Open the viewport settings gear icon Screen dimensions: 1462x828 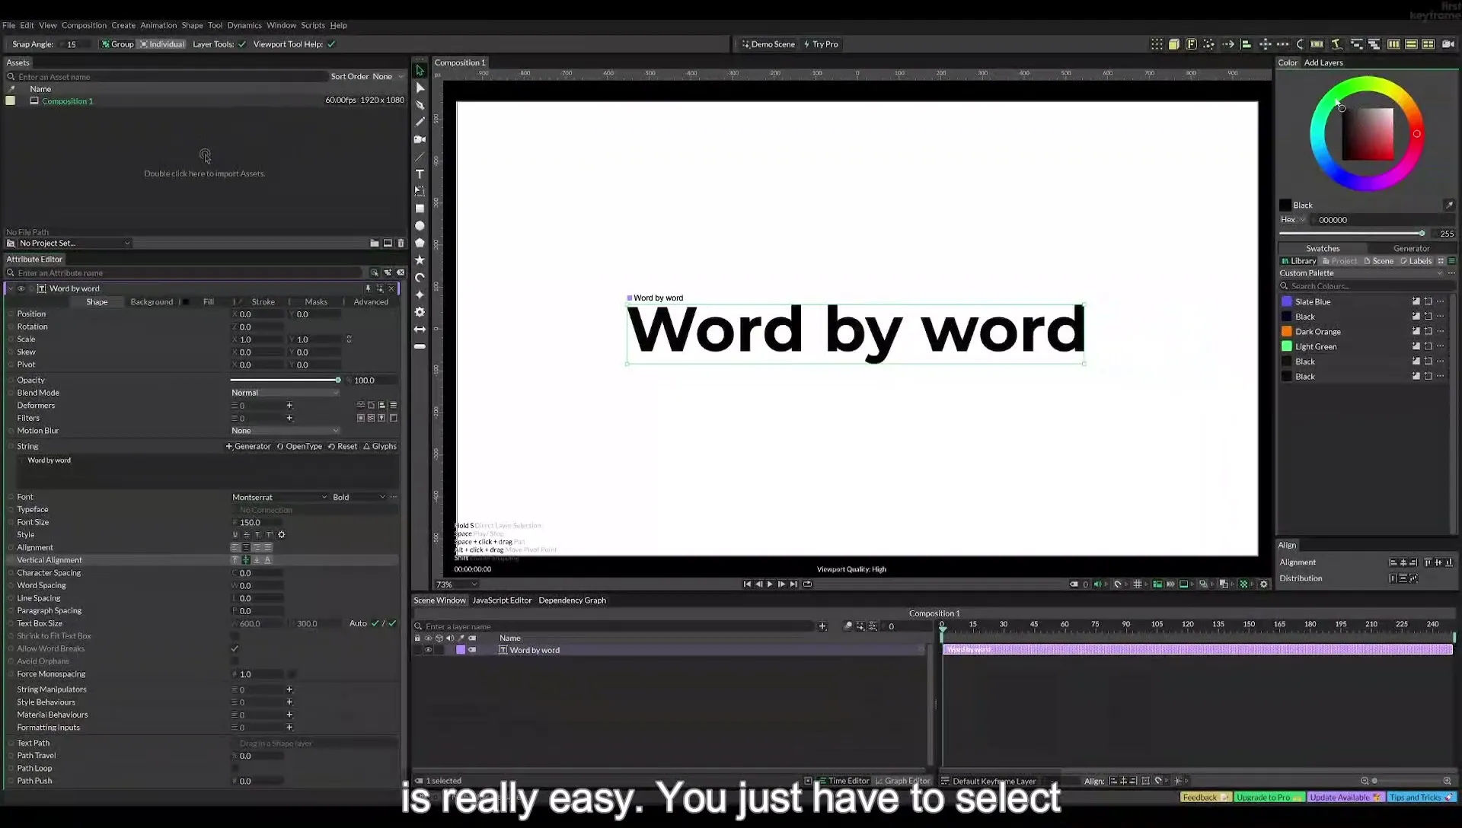(x=1264, y=584)
